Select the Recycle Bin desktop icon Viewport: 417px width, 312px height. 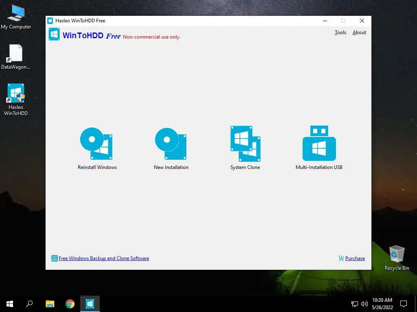[x=397, y=258]
